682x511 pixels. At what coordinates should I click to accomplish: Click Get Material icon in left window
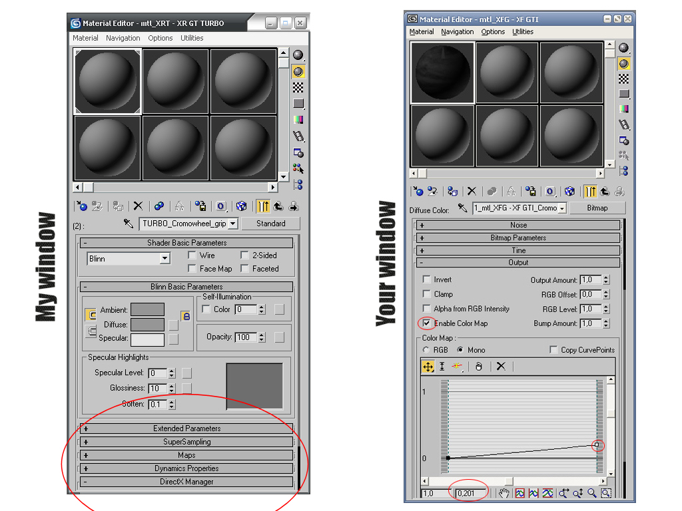[x=81, y=206]
